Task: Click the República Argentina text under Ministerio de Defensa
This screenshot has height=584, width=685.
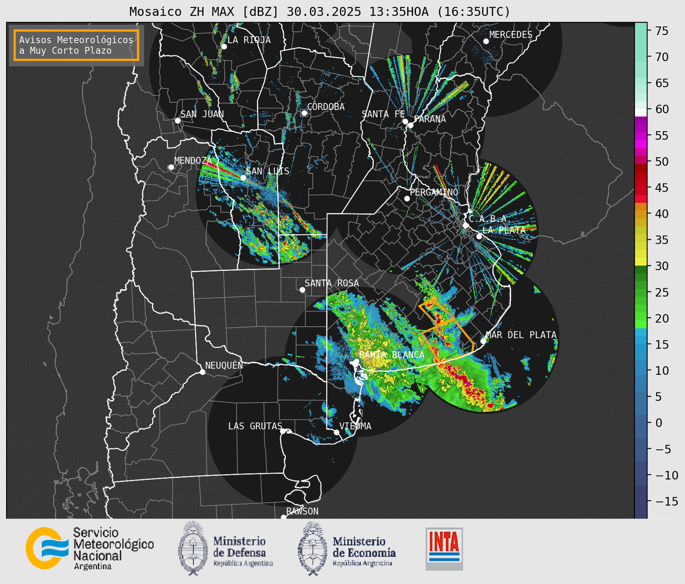Action: 243,563
